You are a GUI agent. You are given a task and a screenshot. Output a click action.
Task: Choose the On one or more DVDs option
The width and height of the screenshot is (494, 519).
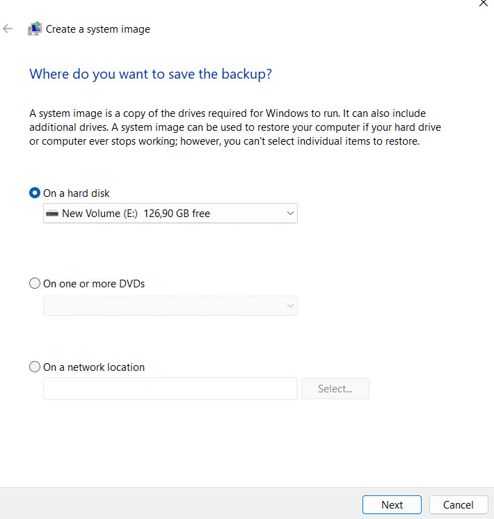35,284
